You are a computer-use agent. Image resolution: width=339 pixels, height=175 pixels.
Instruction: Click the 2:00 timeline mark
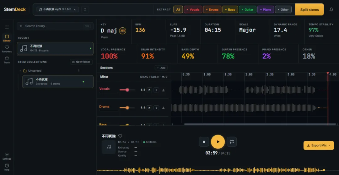pyautogui.click(x=249, y=74)
